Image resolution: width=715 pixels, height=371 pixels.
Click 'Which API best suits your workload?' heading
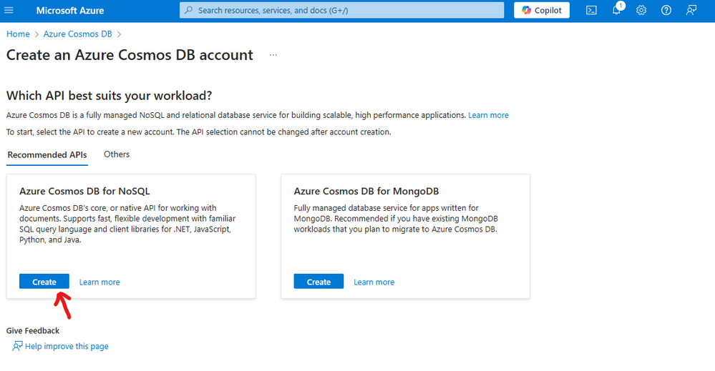point(109,96)
